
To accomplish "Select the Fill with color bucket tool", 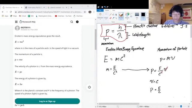I will [113, 15].
